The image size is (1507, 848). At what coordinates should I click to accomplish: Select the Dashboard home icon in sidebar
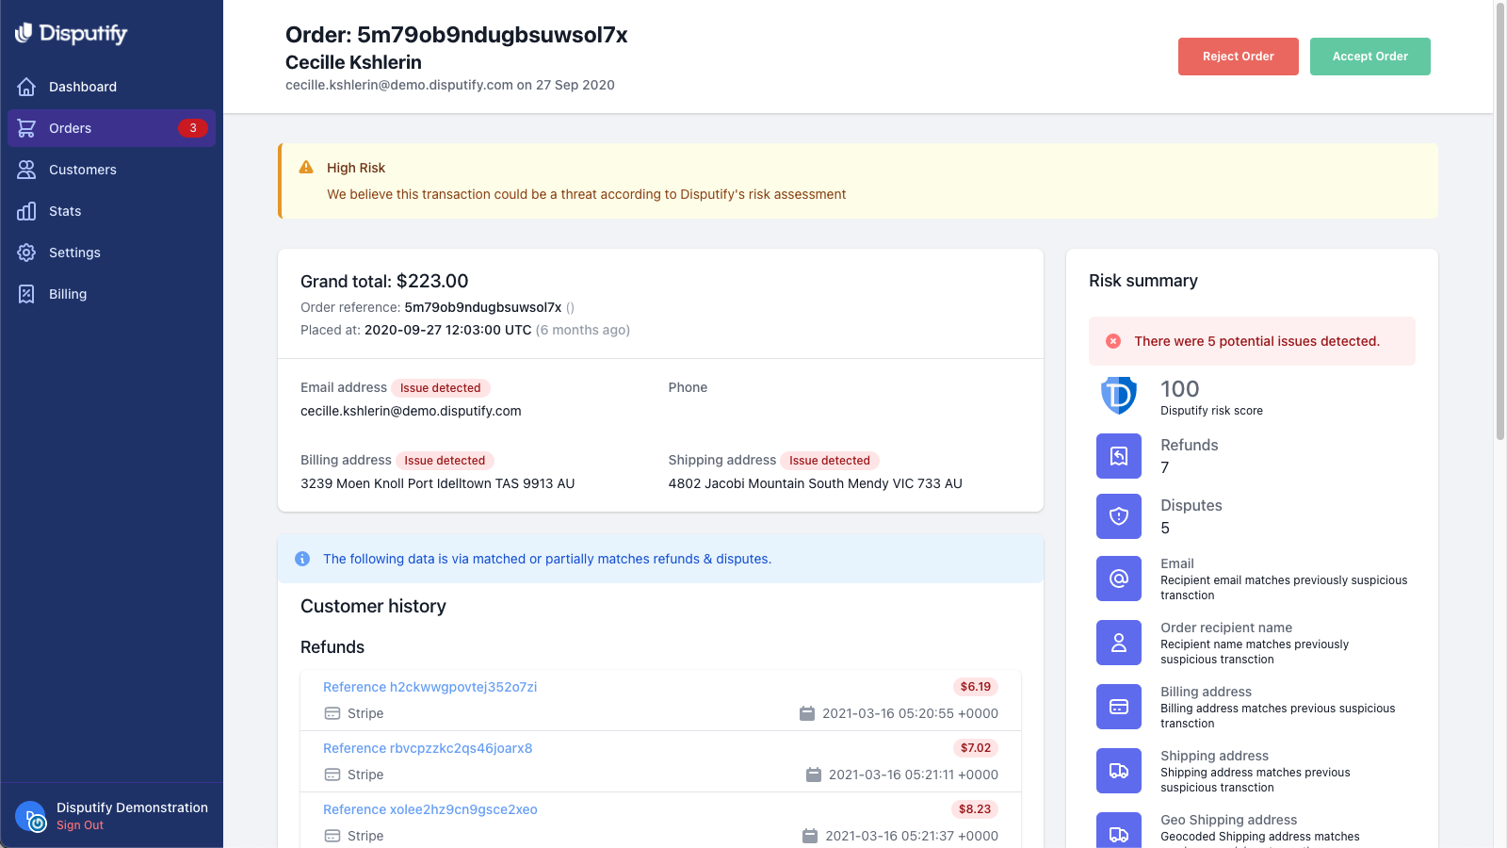tap(27, 86)
